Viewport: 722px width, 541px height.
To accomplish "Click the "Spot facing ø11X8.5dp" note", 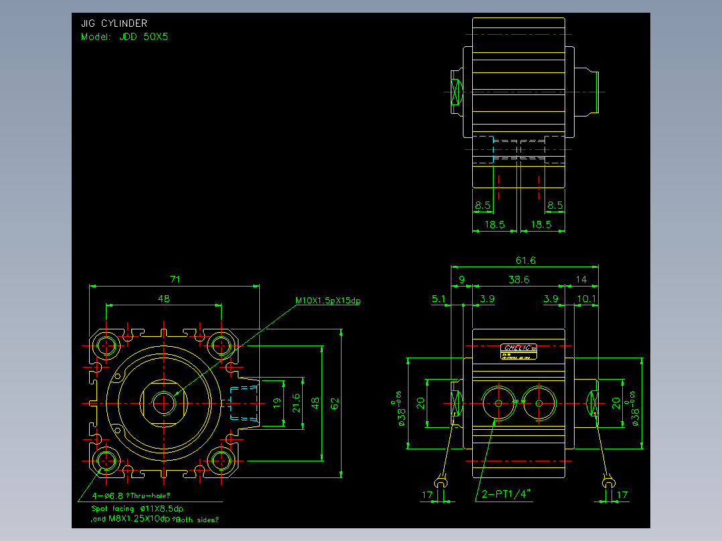I will [137, 509].
